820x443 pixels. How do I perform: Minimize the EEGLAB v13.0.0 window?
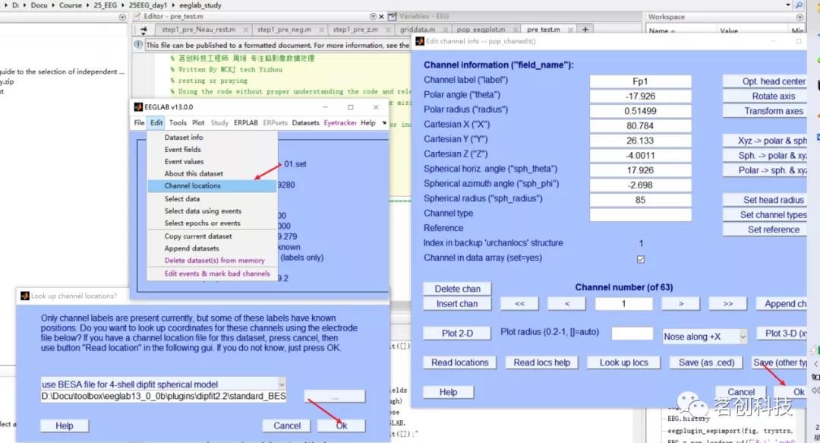[x=325, y=107]
